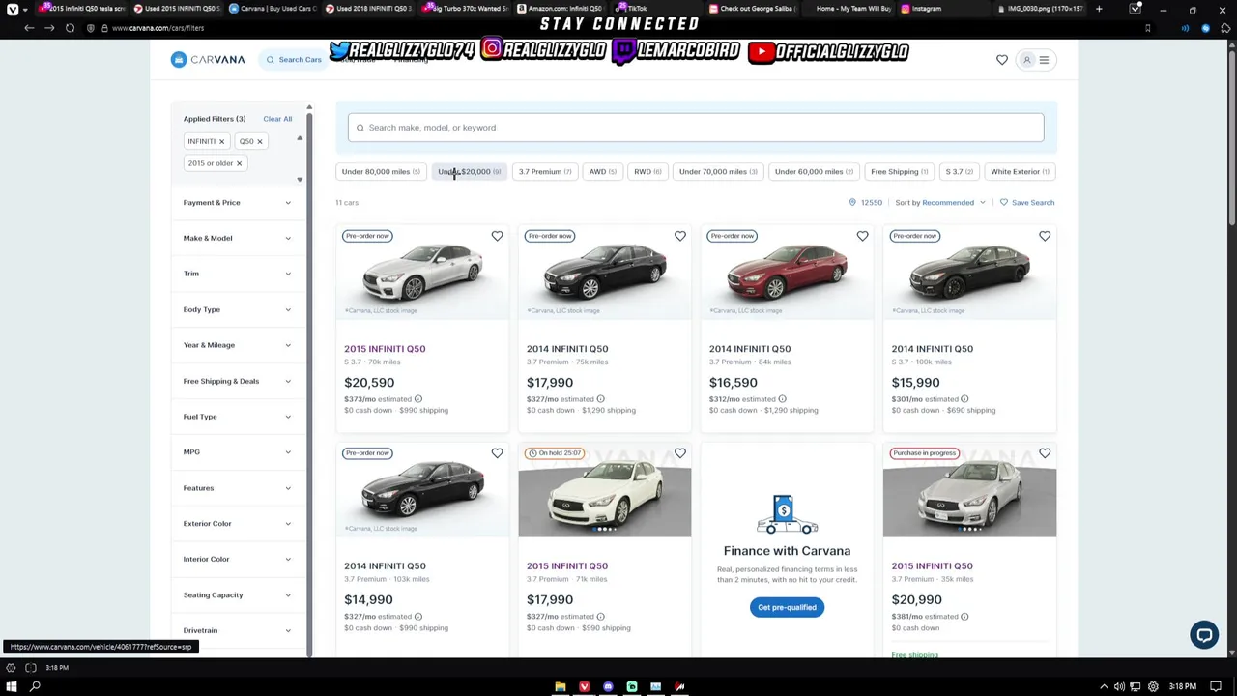Favorite the On hold 2015 INFINITI Q50
1237x696 pixels.
pos(679,453)
